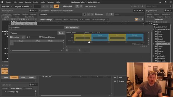Click the Mute M button in Property Editor
Image resolution: width=173 pixels, height=97 pixels.
coord(88,14)
